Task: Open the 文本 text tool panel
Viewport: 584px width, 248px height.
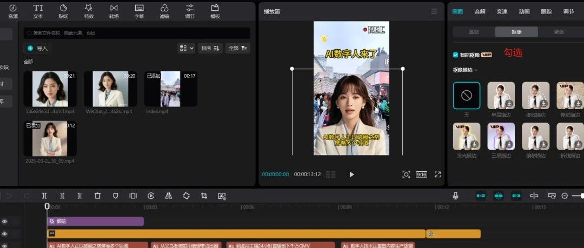Action: click(x=38, y=11)
